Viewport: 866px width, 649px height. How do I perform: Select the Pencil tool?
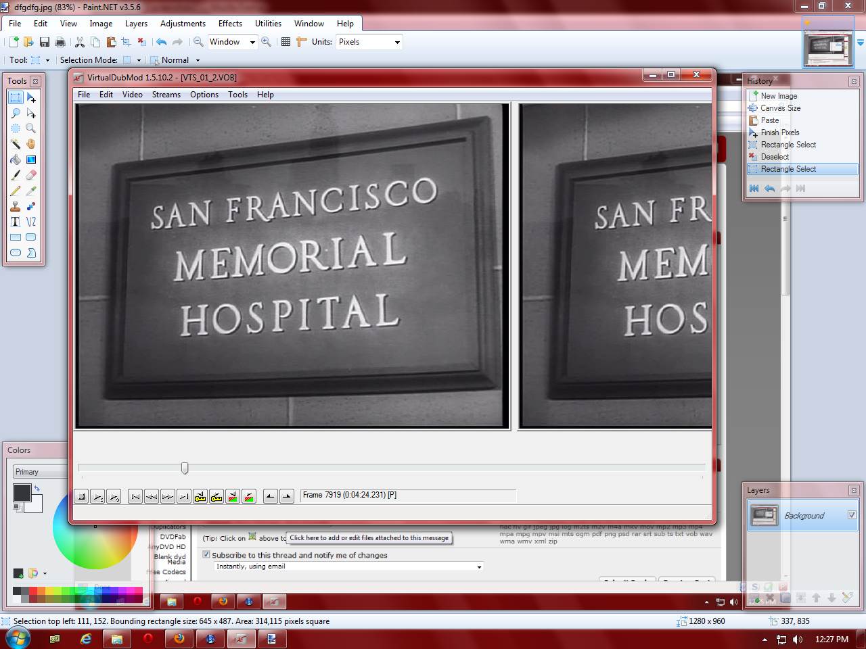pyautogui.click(x=16, y=191)
